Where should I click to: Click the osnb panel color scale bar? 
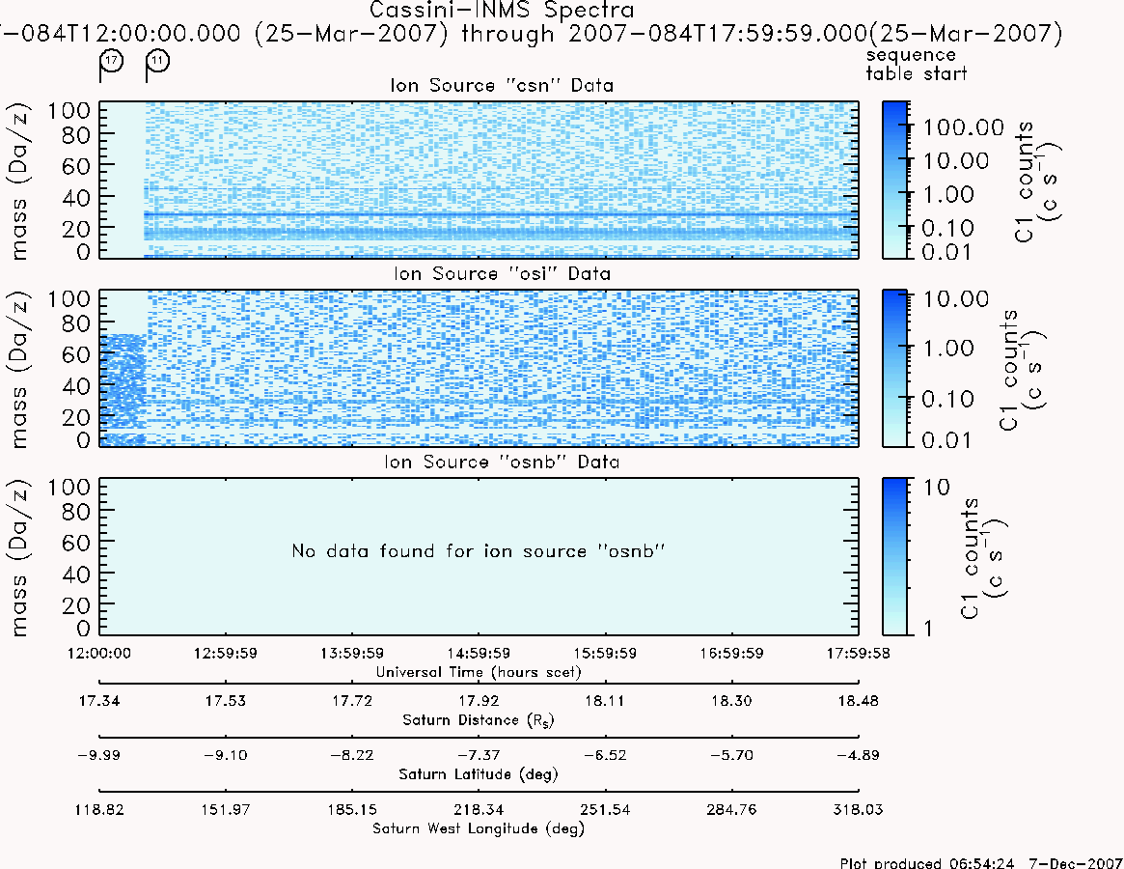pos(894,556)
